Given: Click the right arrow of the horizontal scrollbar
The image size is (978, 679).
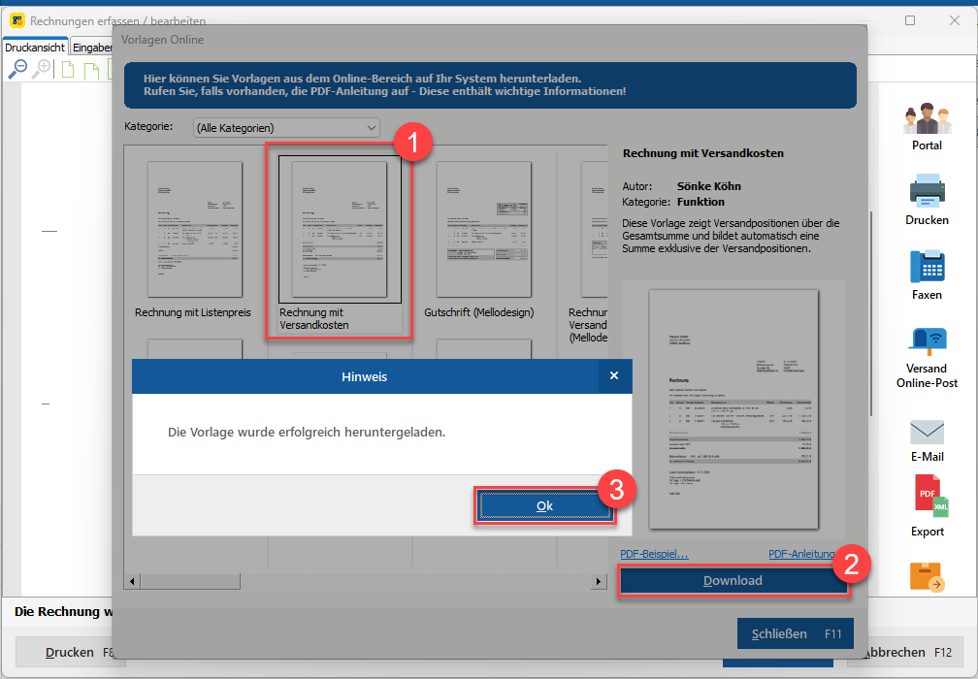Looking at the screenshot, I should pyautogui.click(x=598, y=581).
